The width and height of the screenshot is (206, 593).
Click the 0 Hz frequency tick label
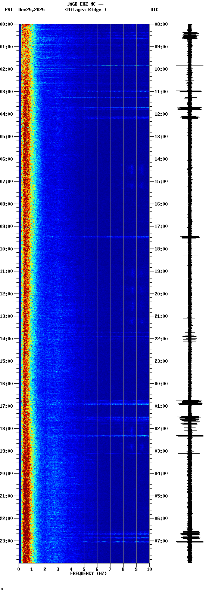(19, 569)
